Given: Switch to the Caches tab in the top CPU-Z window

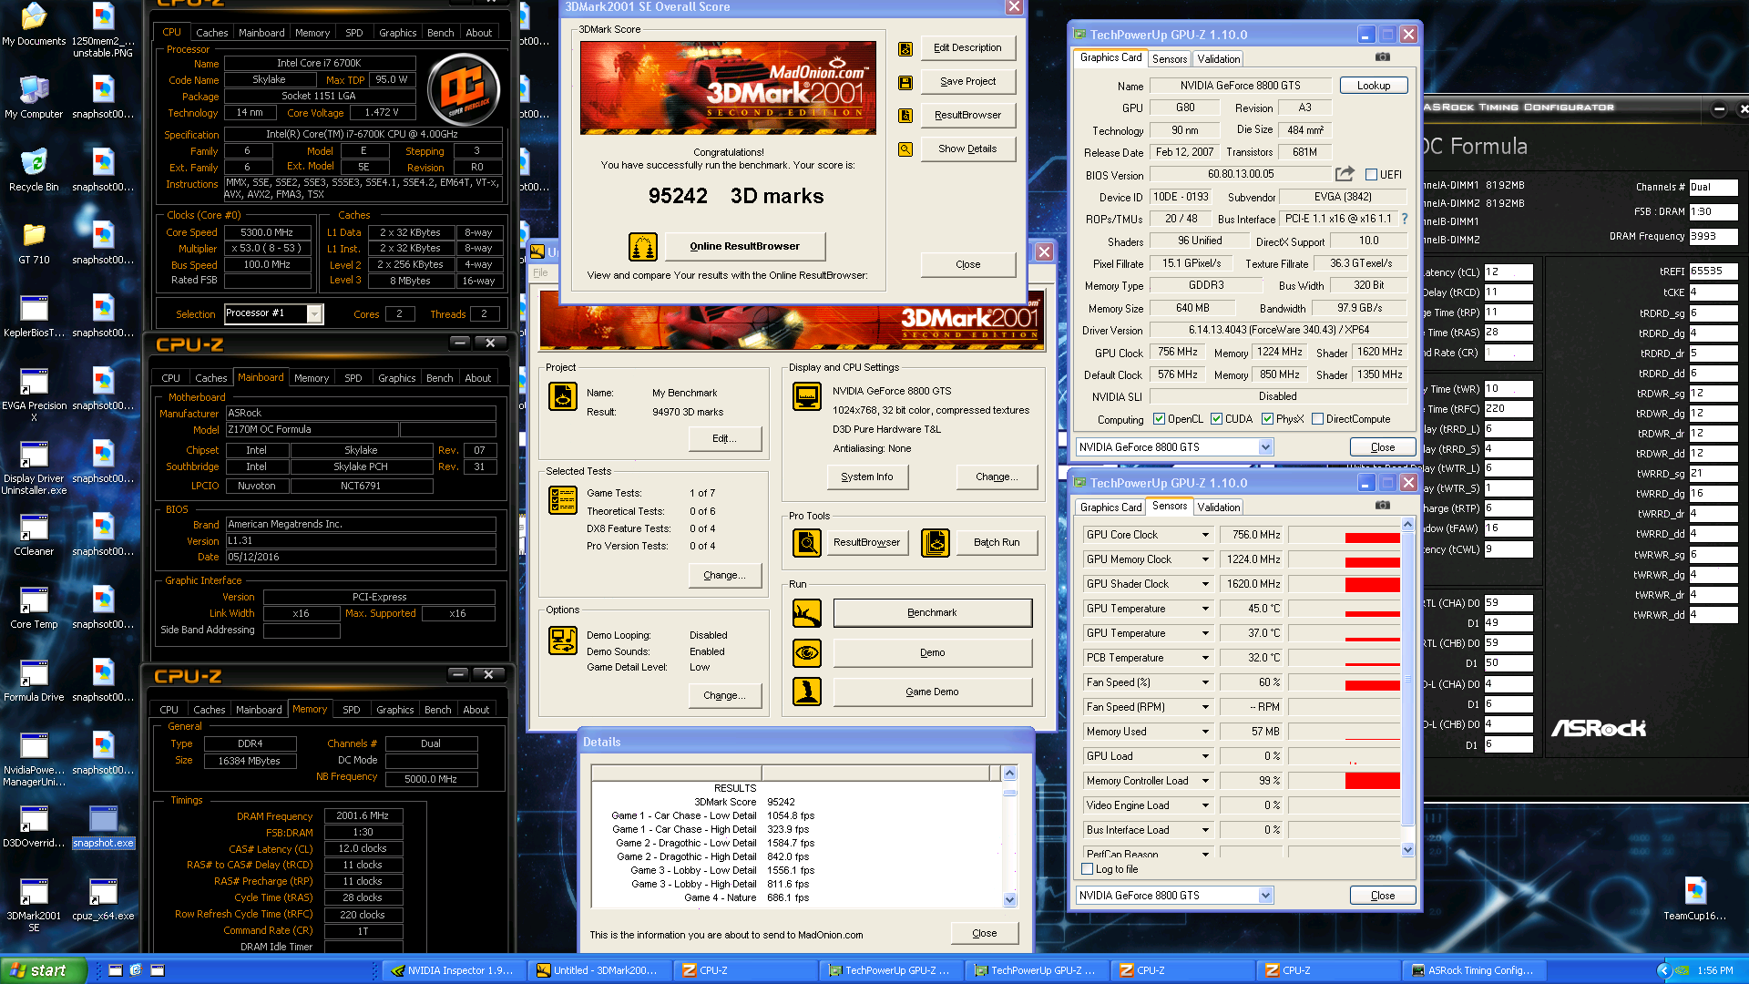Looking at the screenshot, I should 211,33.
